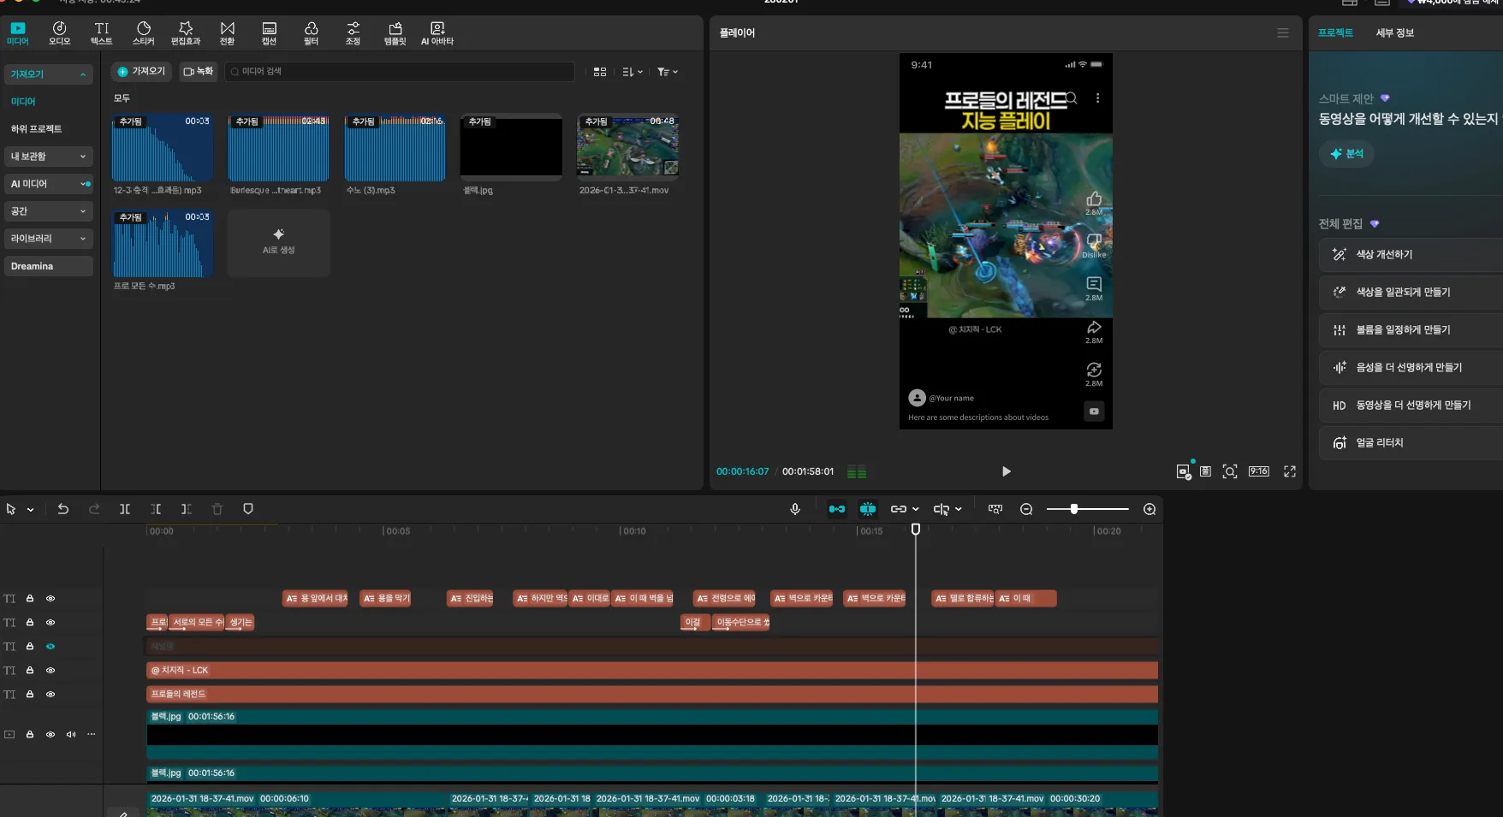1503x817 pixels.
Task: Select the 수노 (3).mp3 media thumbnail
Action: 395,147
